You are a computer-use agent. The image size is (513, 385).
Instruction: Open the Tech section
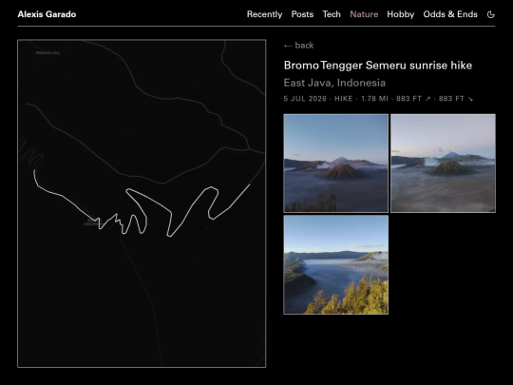click(x=332, y=14)
